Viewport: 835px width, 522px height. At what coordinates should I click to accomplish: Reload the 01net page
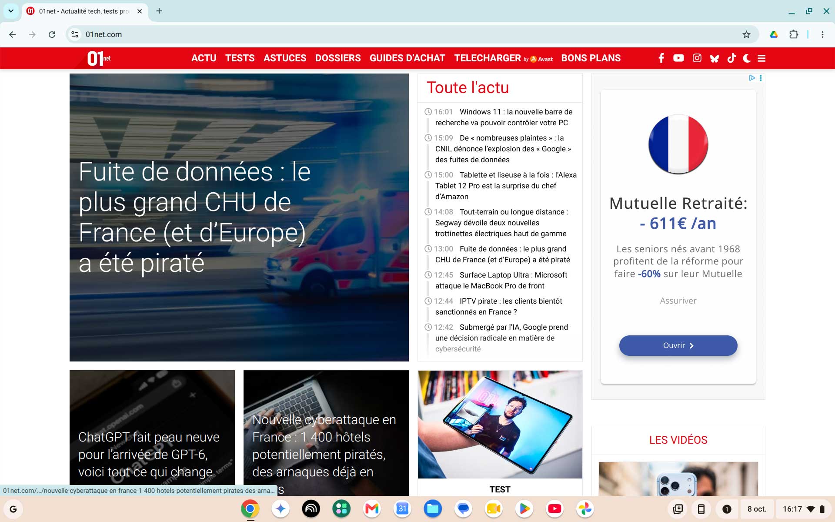coord(52,34)
